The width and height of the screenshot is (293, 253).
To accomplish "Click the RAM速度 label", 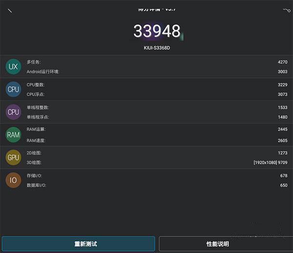I will 36,140.
